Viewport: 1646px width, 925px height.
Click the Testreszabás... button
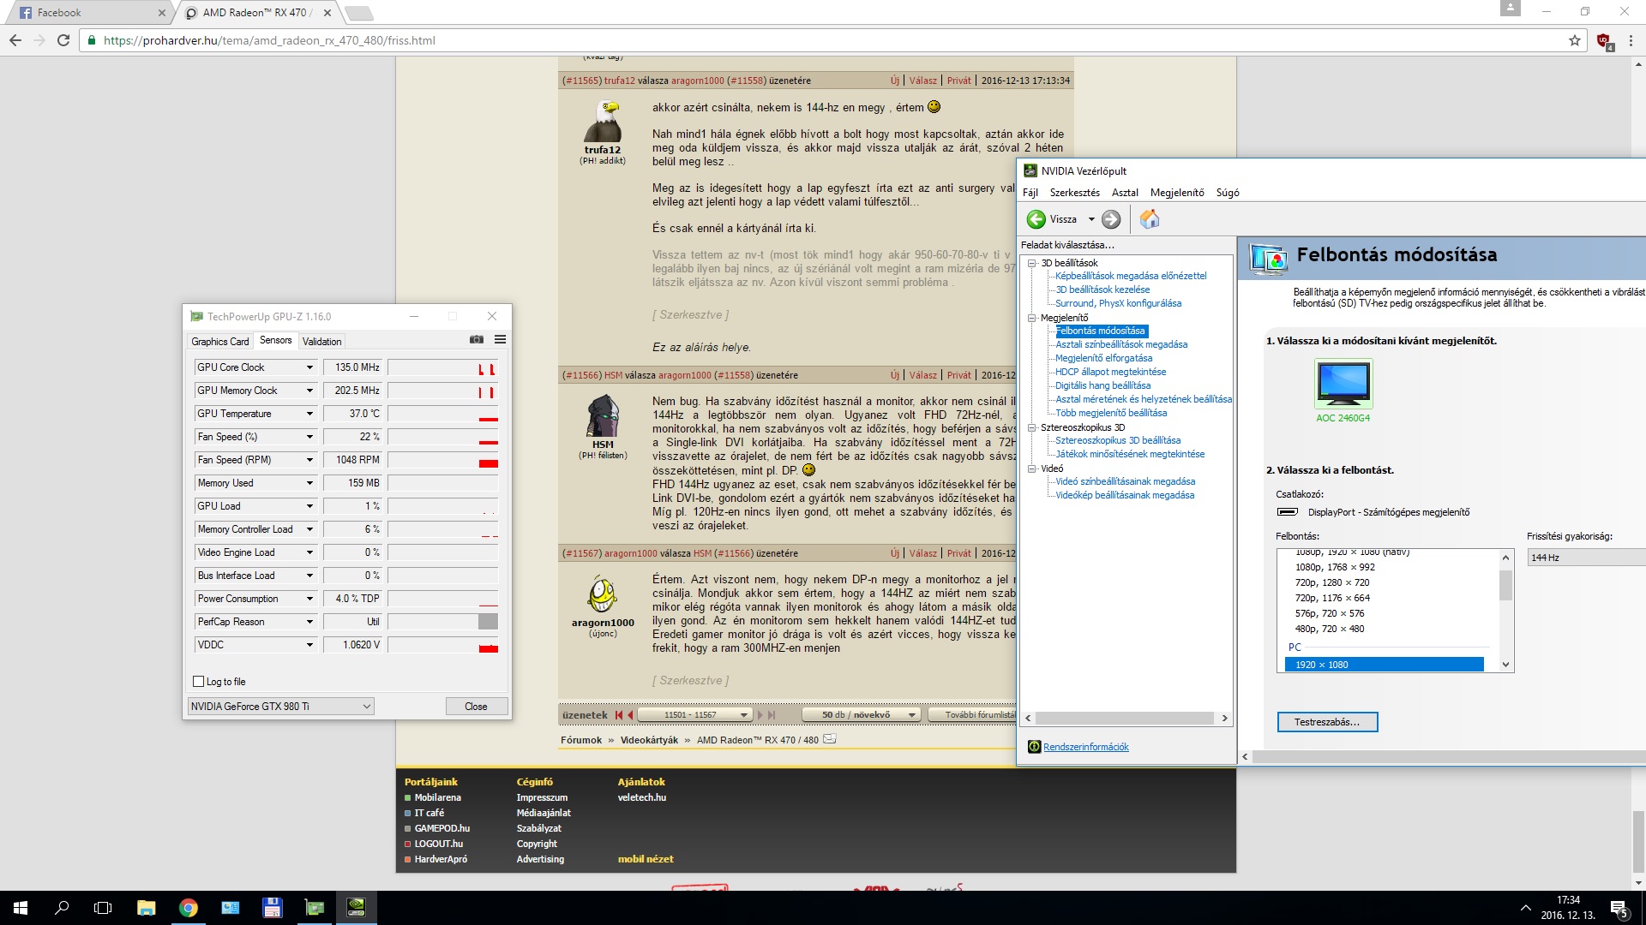(x=1327, y=722)
